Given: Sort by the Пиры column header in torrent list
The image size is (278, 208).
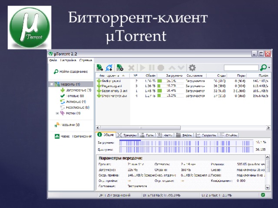Looking at the screenshot, I should (237, 75).
